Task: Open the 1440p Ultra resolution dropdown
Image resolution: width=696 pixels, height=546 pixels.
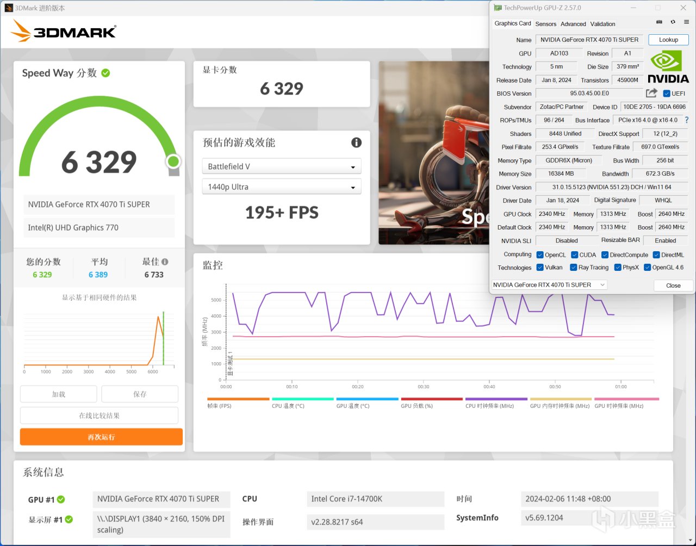Action: point(282,187)
